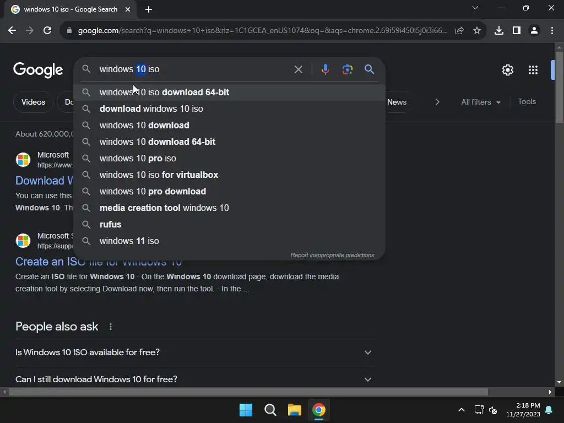The height and width of the screenshot is (423, 564).
Task: Open the notifications bell in tray
Action: pos(549,410)
